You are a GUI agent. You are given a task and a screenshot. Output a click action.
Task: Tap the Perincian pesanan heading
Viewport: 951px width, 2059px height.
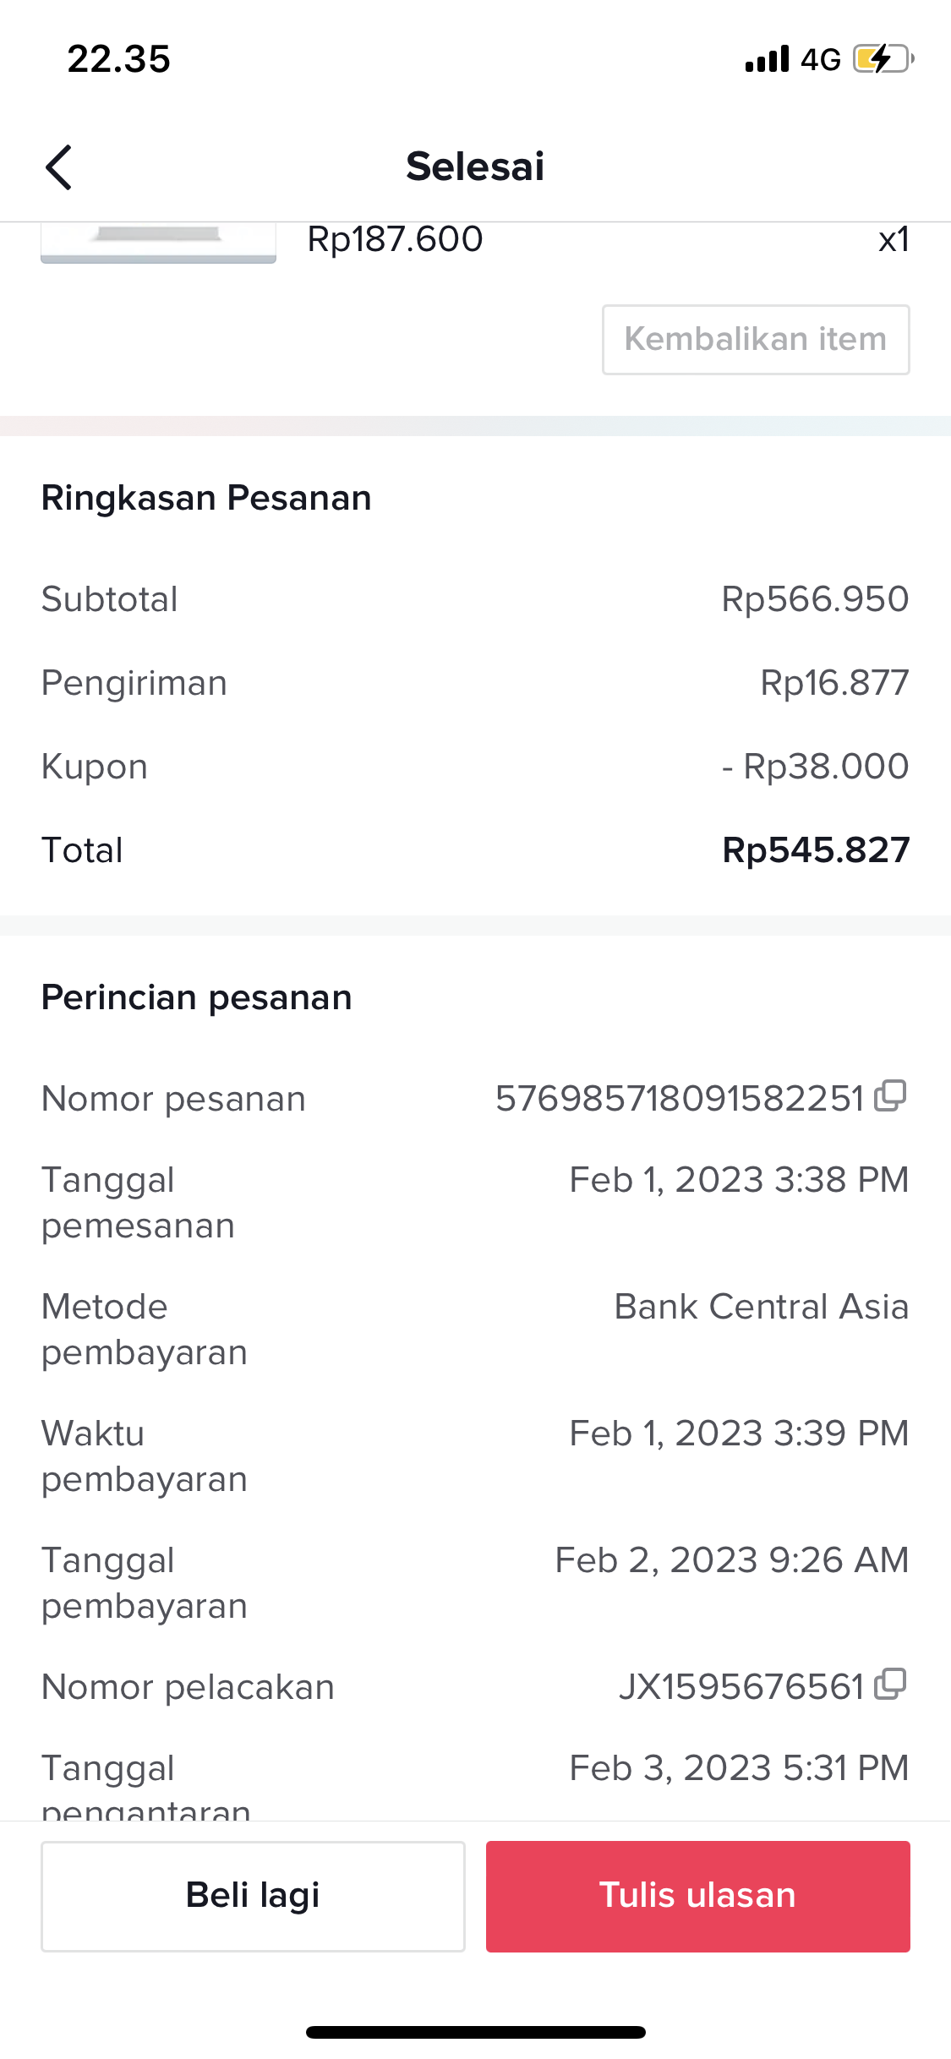pos(196,997)
